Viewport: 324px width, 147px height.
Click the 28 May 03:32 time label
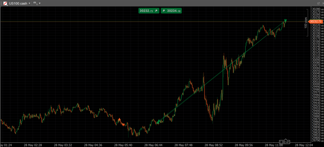[x=62, y=145]
